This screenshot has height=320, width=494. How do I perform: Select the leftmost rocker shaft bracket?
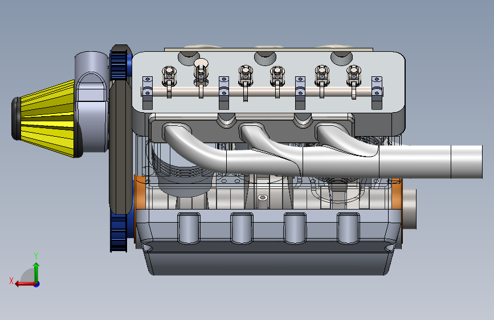[x=148, y=93]
